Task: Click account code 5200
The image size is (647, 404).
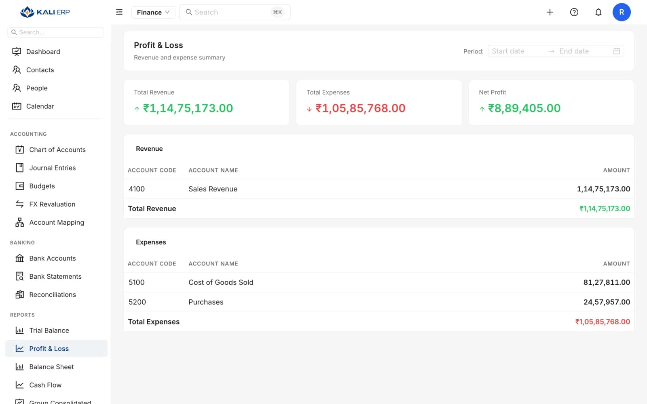Action: [137, 302]
